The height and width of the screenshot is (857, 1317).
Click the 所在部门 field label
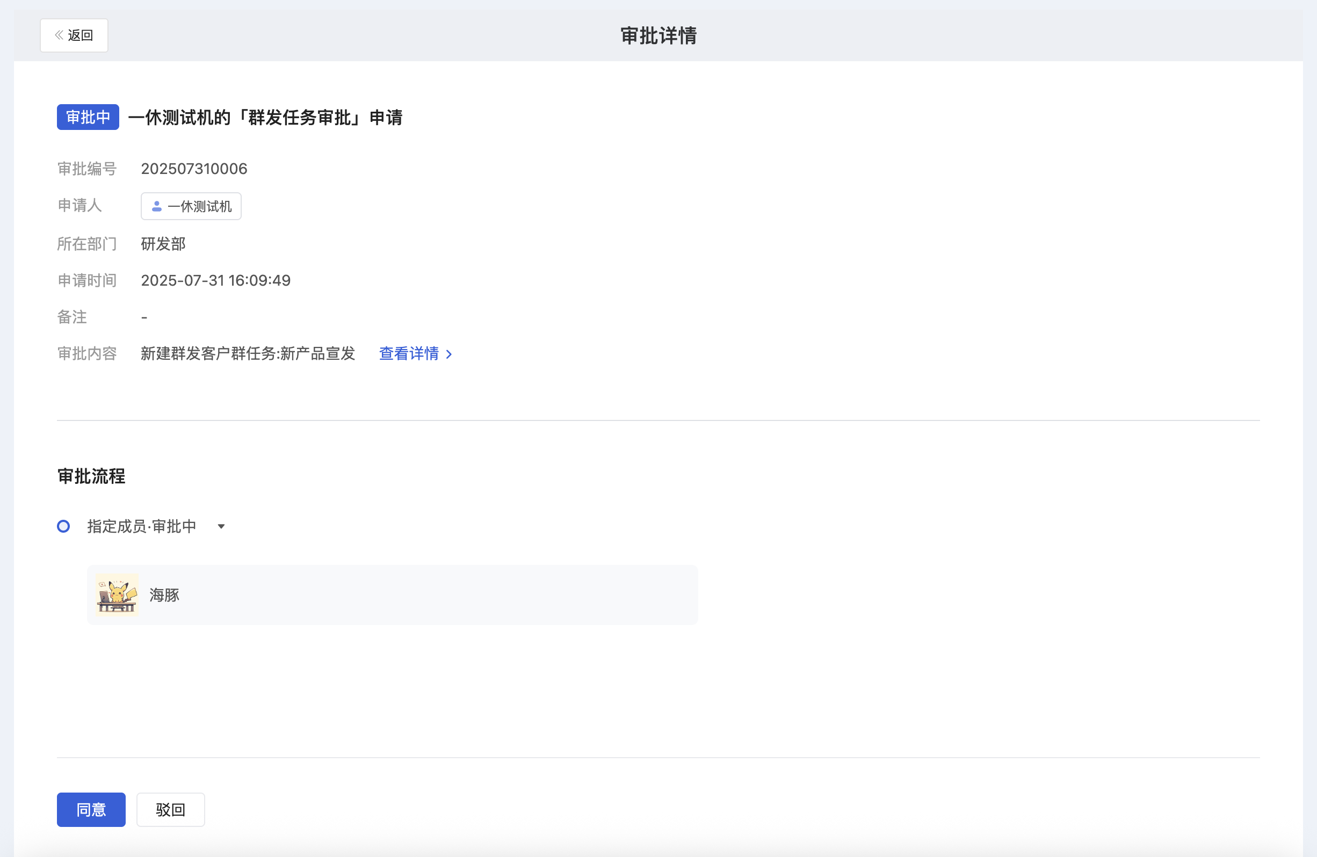click(x=87, y=244)
